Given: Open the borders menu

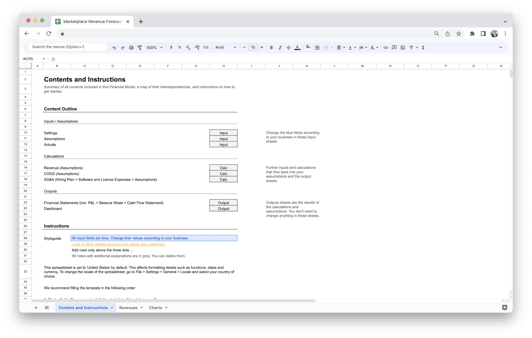Looking at the screenshot, I should point(317,47).
